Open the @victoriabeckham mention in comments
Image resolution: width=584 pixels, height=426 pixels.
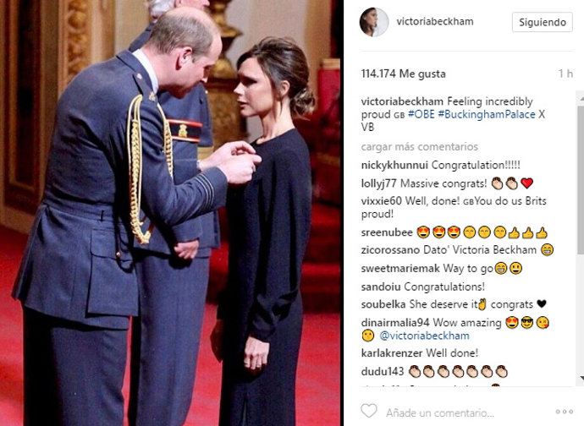click(424, 336)
